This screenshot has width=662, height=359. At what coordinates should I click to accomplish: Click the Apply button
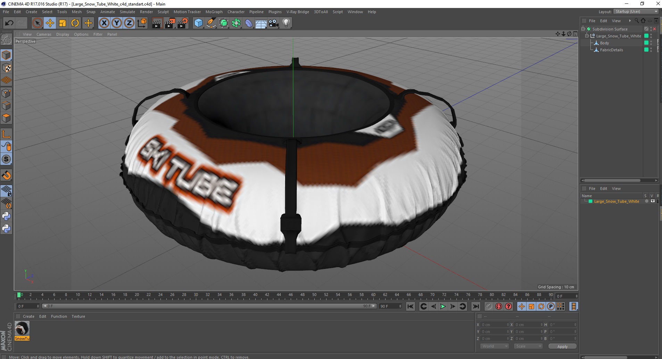(562, 346)
